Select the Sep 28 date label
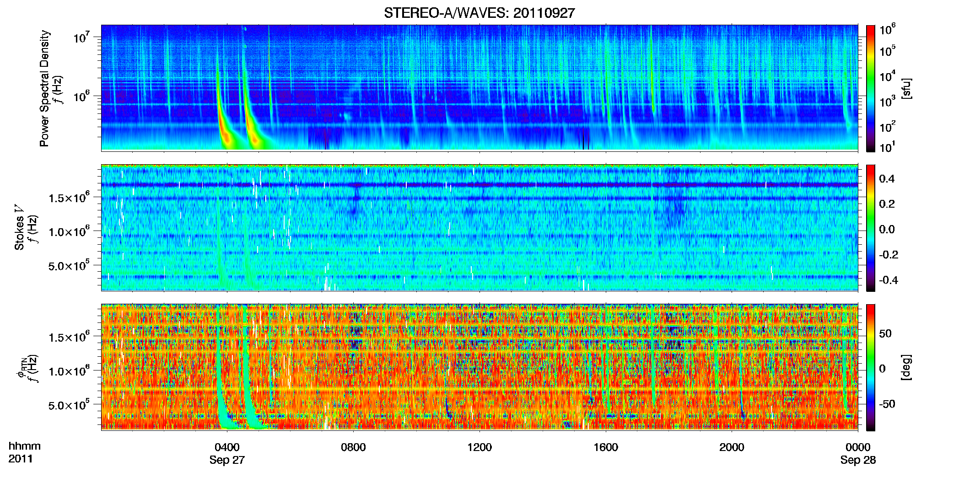Image resolution: width=959 pixels, height=494 pixels. click(858, 460)
